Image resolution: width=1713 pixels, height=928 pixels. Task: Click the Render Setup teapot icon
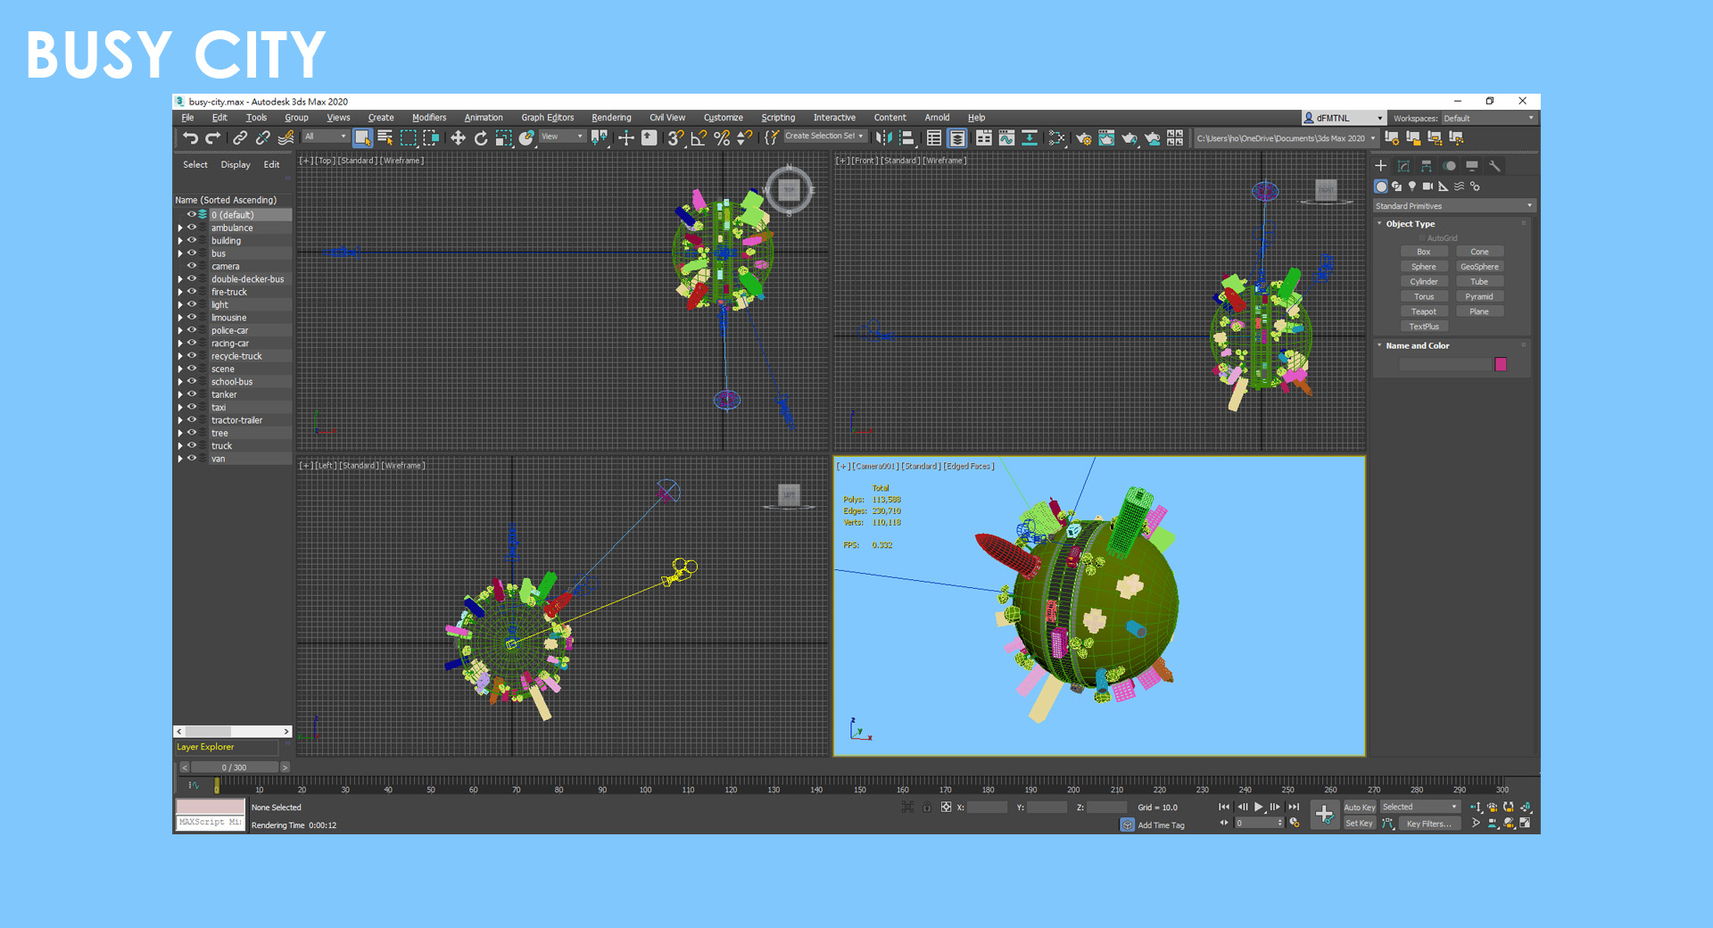click(x=1083, y=138)
